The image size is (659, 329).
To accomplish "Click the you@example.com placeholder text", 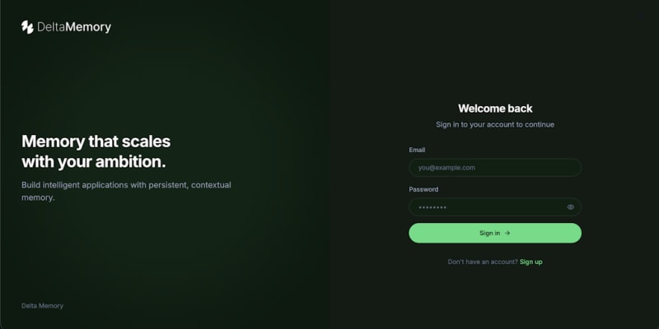I will tap(446, 168).
